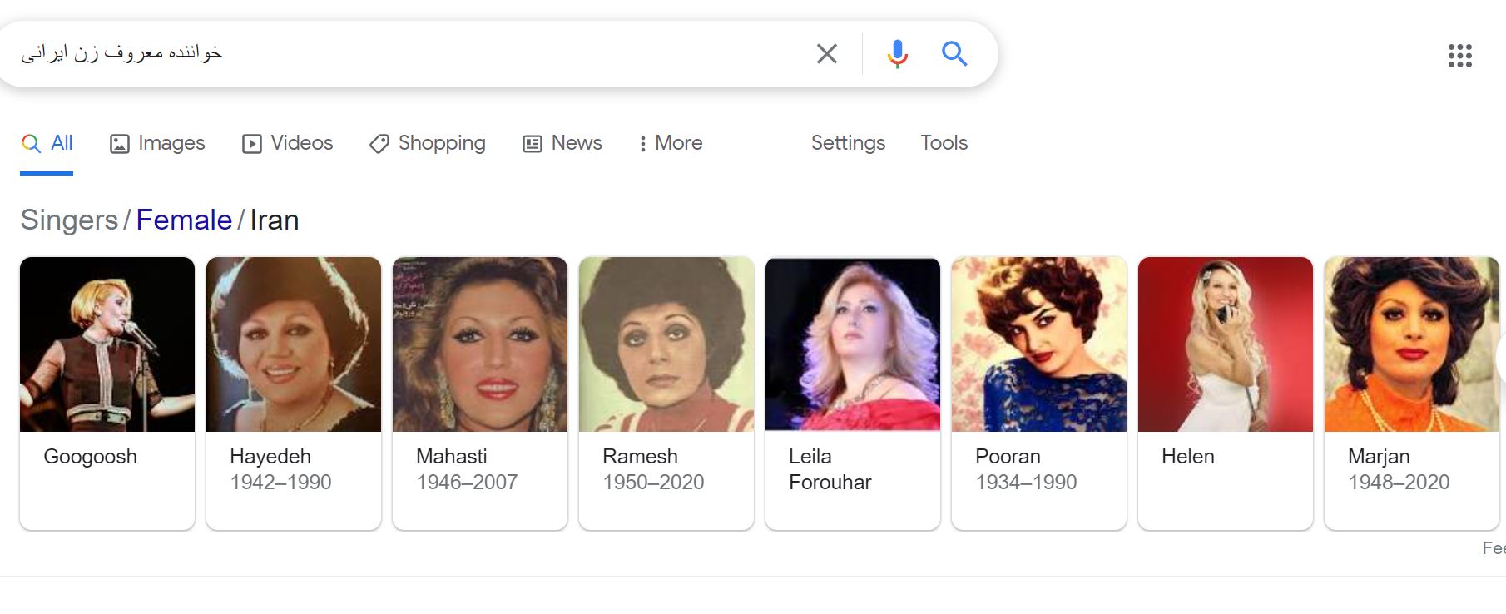Open the Settings menu
Screen dimensions: 1506x614
847,143
